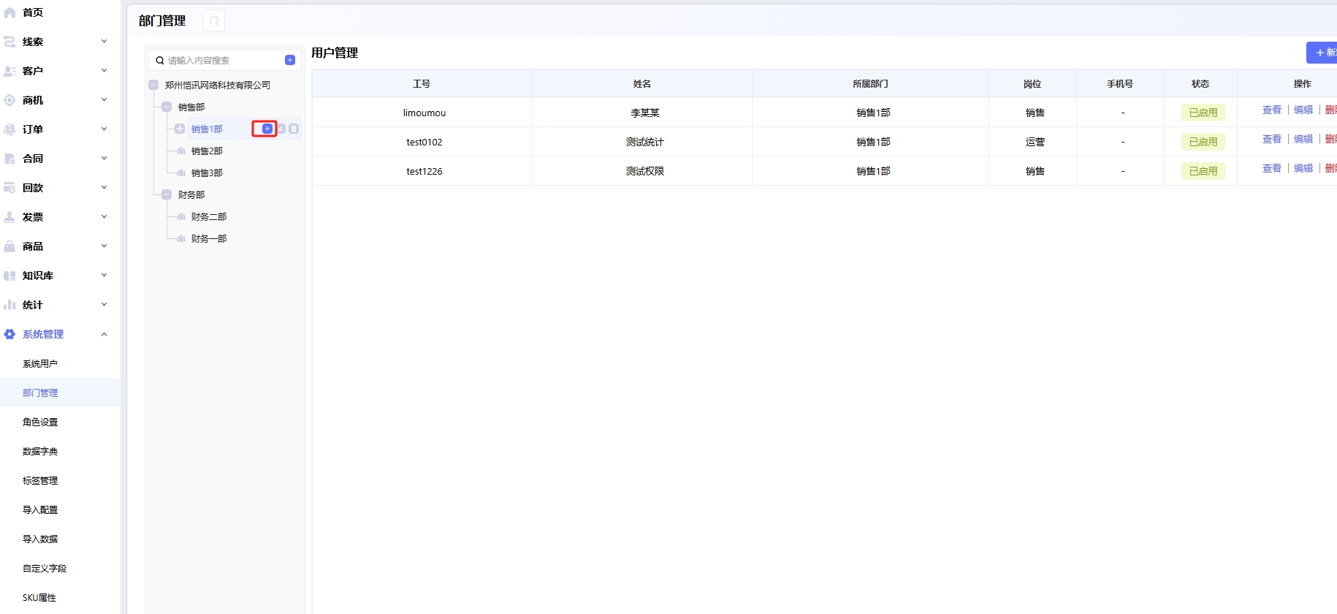Click the add sub-department icon beside 销售1部
Screen dimensions: 1337x614
tap(267, 129)
